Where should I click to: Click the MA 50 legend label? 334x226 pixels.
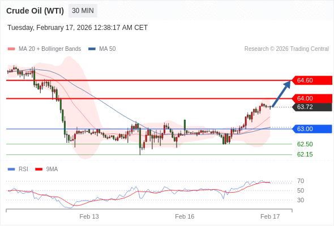coord(108,49)
